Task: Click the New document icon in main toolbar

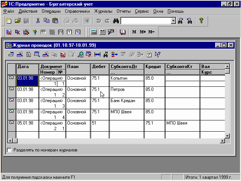Action: tap(9, 21)
